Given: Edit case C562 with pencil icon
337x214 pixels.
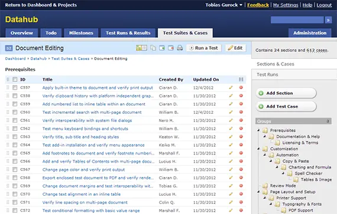Looking at the screenshot, I should tap(231, 129).
